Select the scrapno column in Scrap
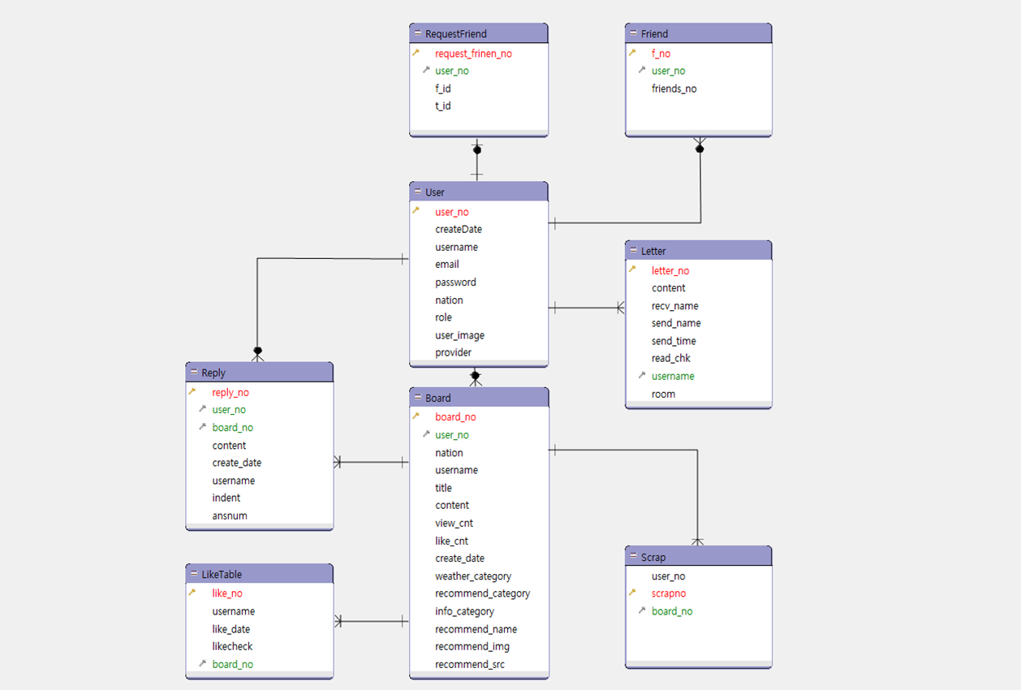This screenshot has height=690, width=1021. [670, 593]
